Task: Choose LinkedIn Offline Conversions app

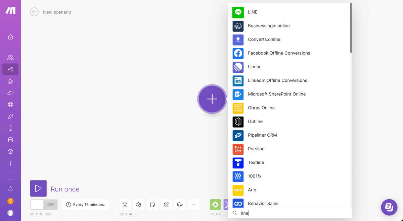Action: tap(290, 80)
